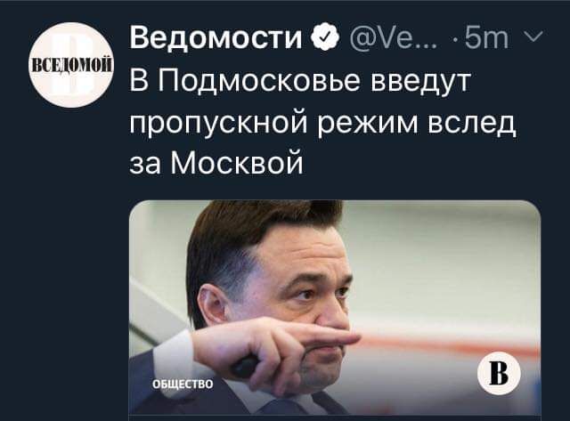Click the word Москвой in the tweet
570x421 pixels.
coord(237,162)
